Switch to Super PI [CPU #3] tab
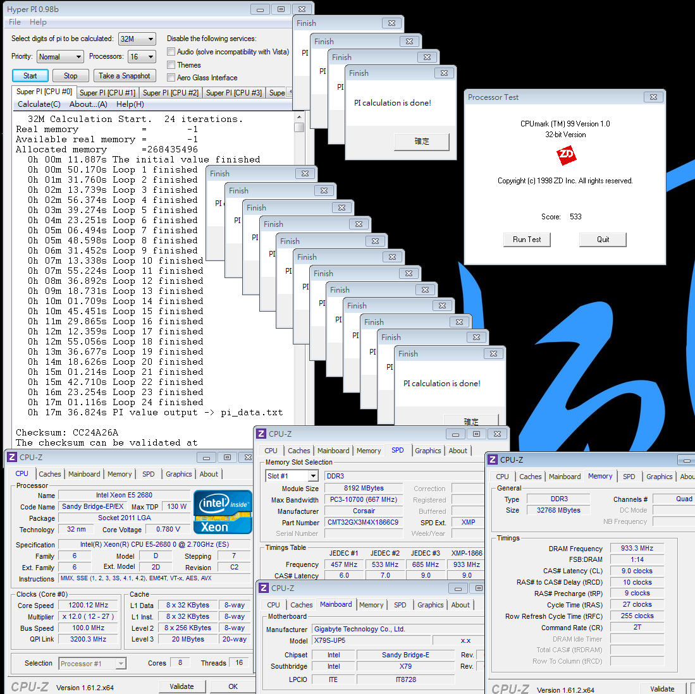The height and width of the screenshot is (694, 695). (234, 92)
